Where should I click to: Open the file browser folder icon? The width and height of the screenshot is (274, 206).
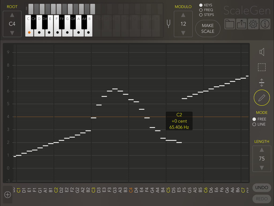[x=230, y=24]
